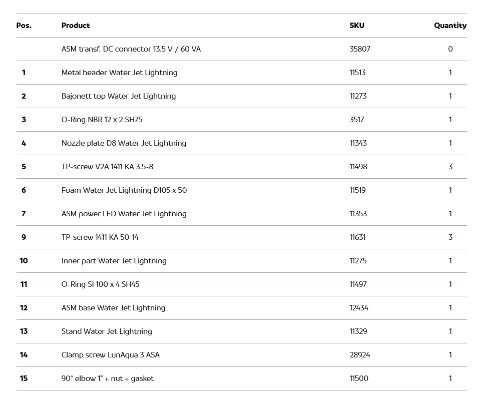486x397 pixels.
Task: Click position number 9 in the table
Action: [24, 237]
